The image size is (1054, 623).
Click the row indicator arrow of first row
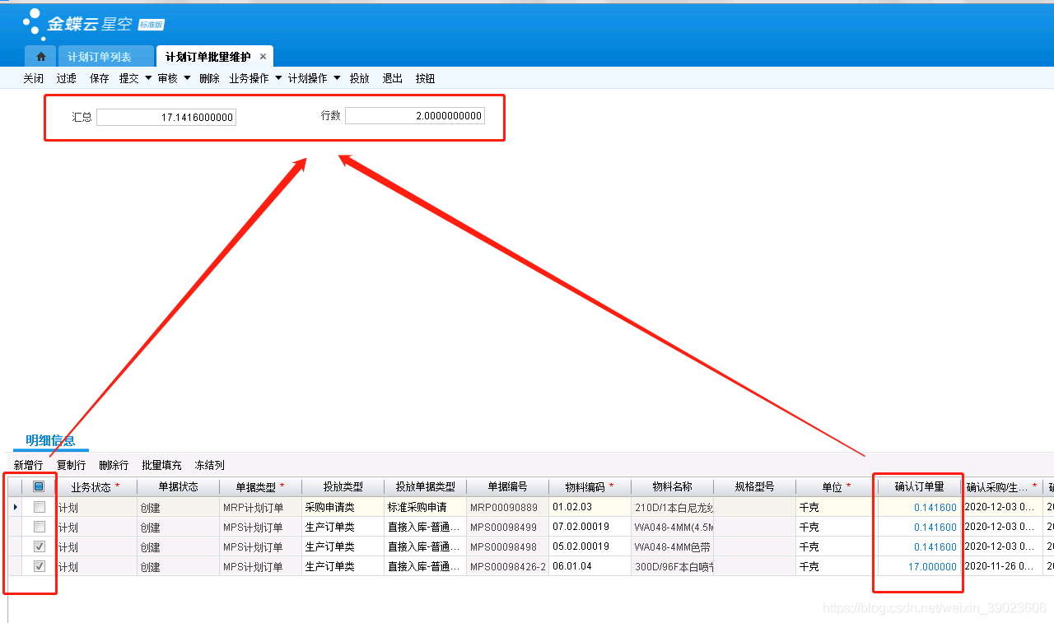[x=15, y=507]
